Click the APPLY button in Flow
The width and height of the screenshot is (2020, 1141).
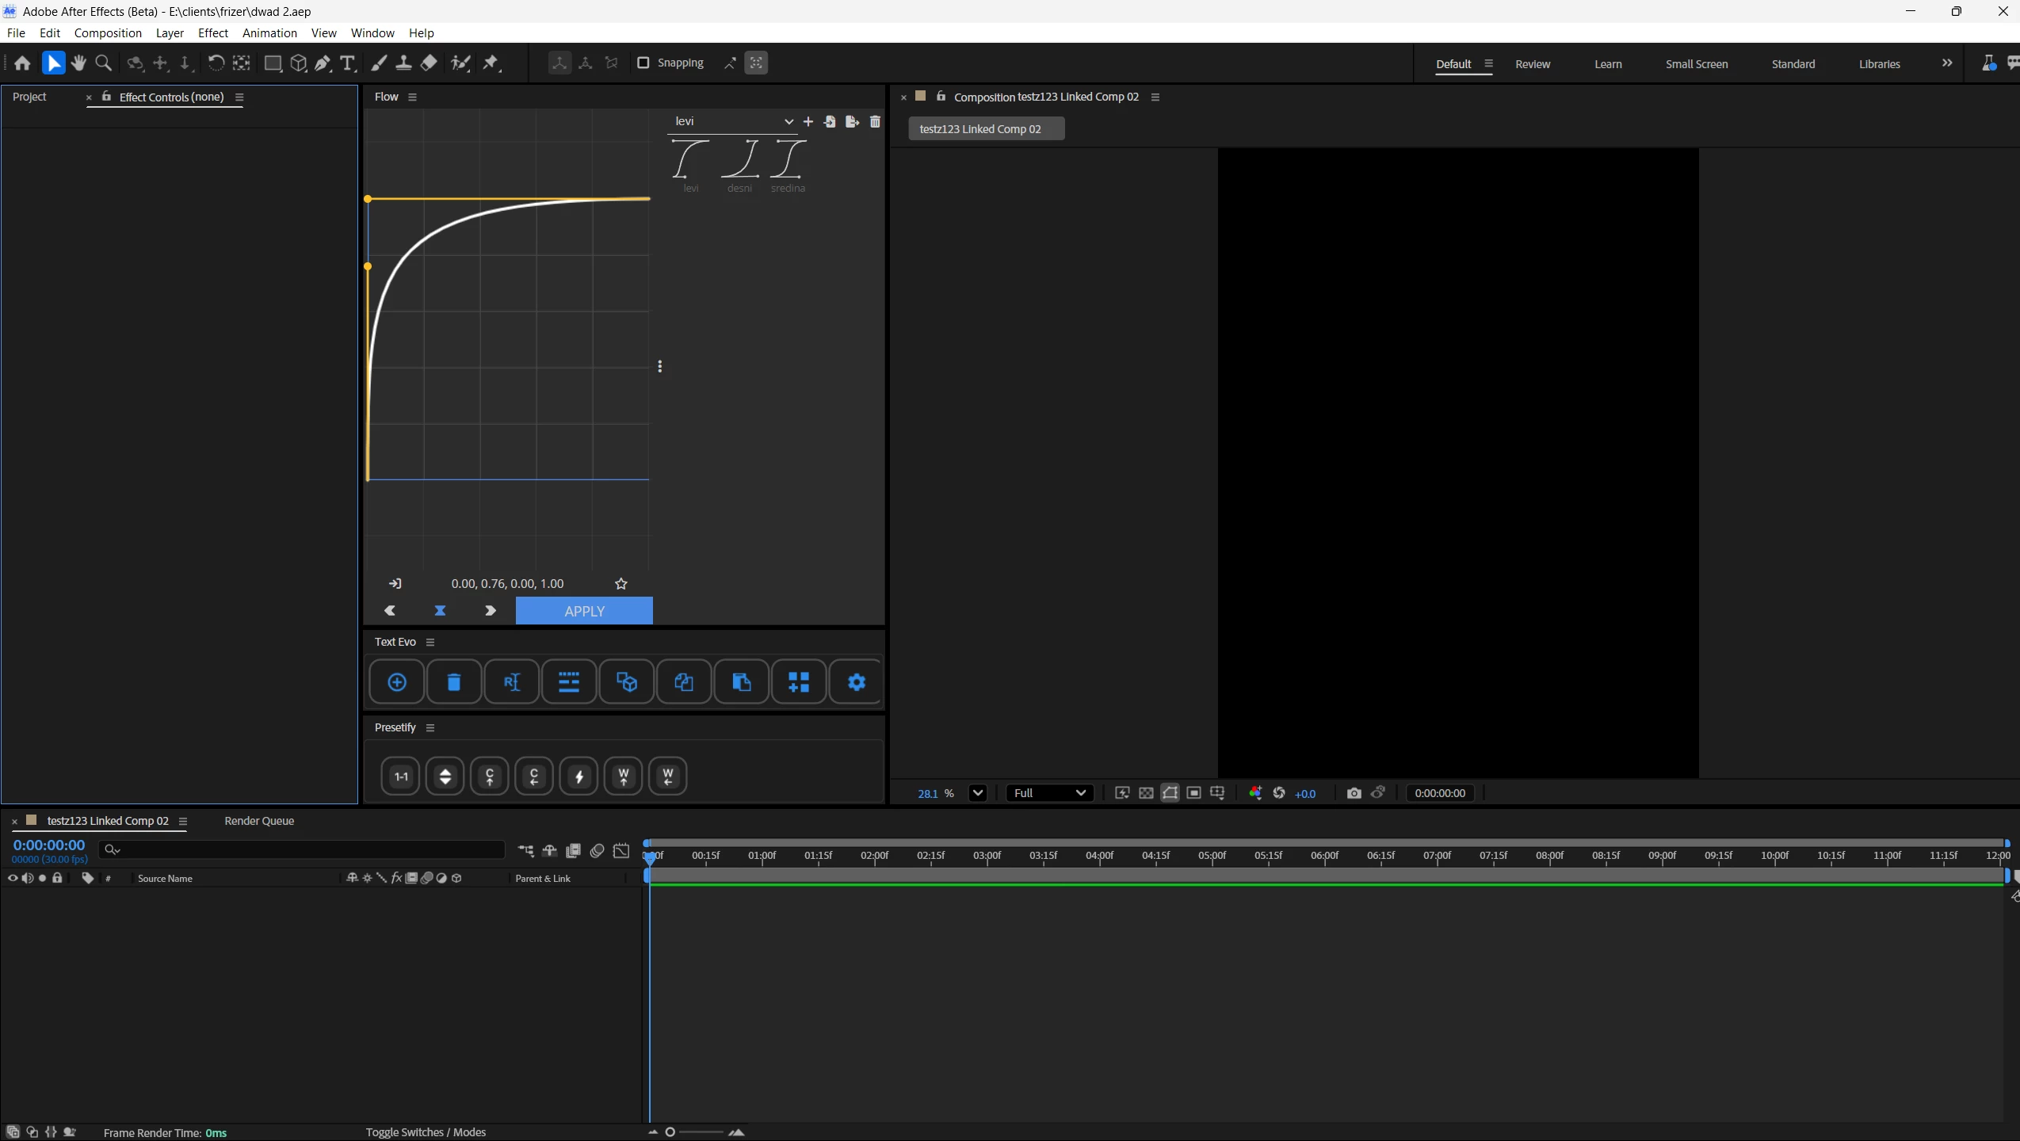pos(584,611)
